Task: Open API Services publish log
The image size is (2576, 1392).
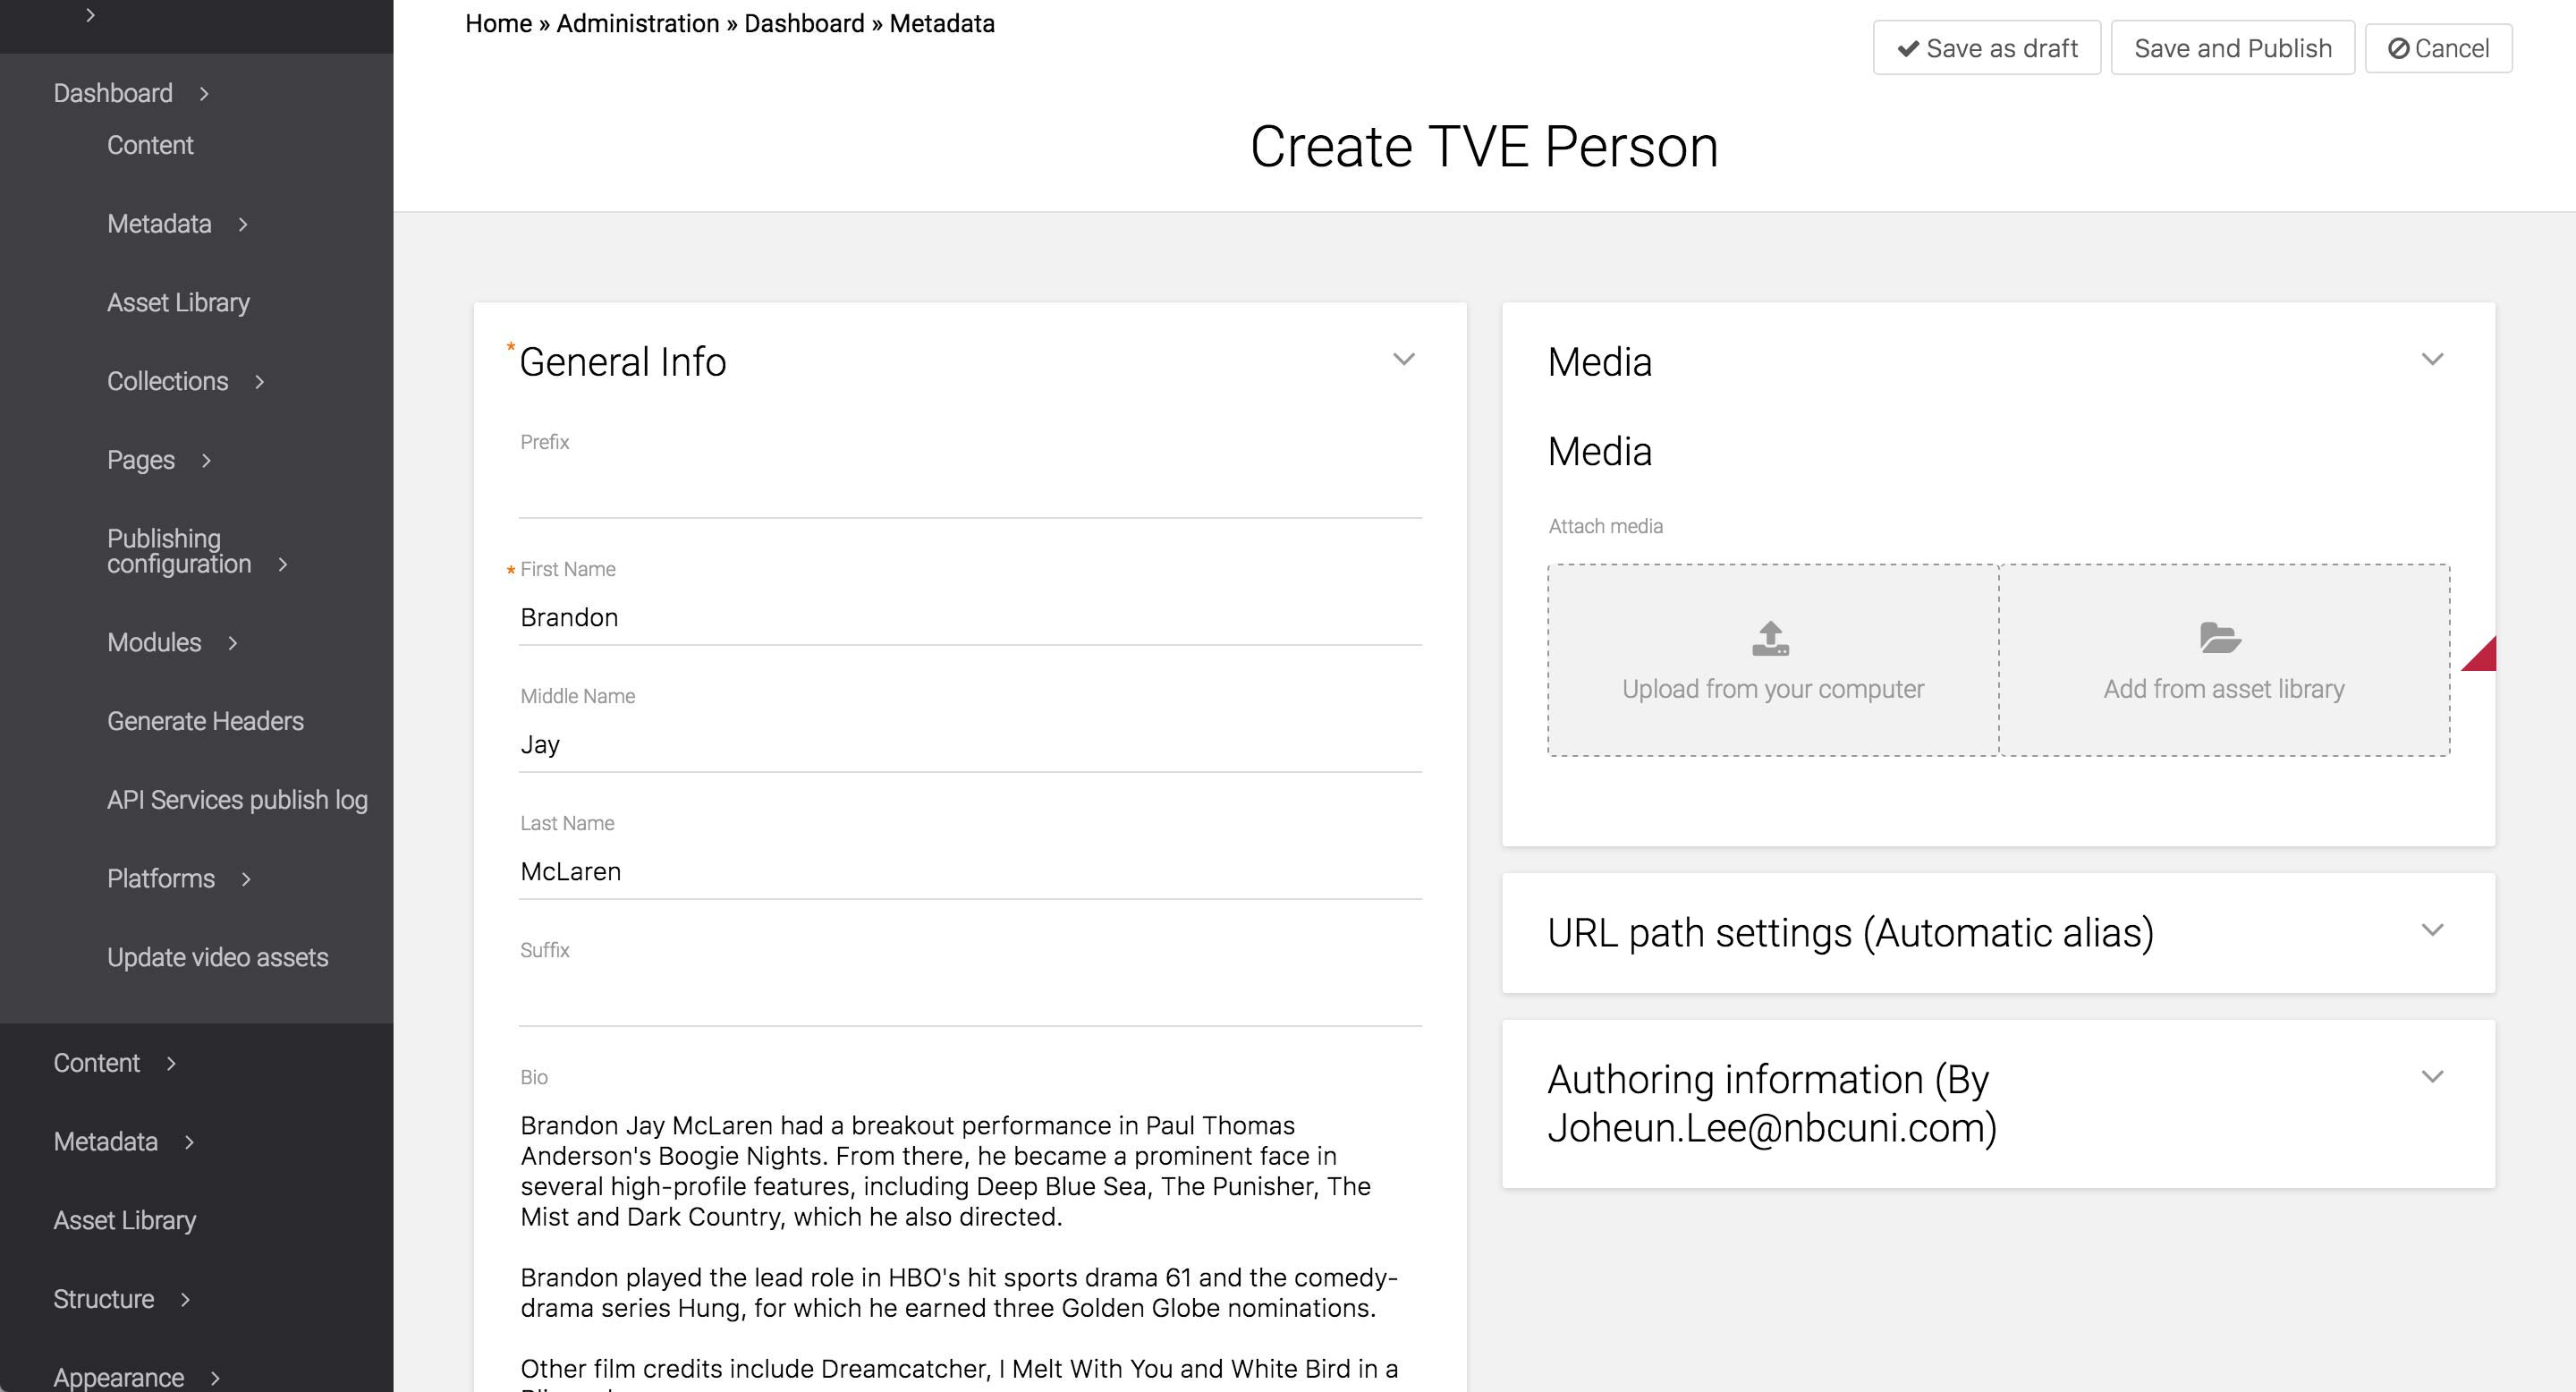Action: click(237, 800)
